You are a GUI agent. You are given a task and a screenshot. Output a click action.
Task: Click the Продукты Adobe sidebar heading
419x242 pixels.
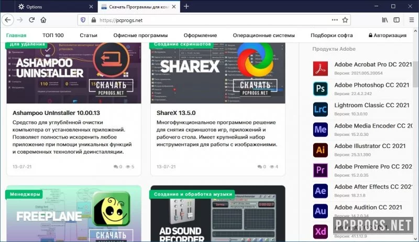(334, 49)
